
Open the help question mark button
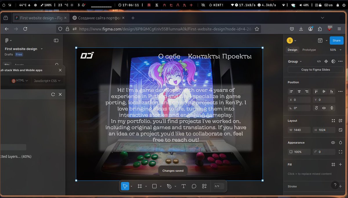(335, 185)
